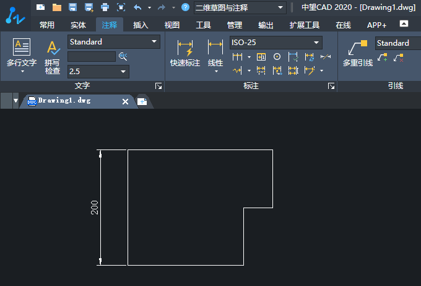
Task: Open the 在线 ribbon tab
Action: tap(343, 25)
